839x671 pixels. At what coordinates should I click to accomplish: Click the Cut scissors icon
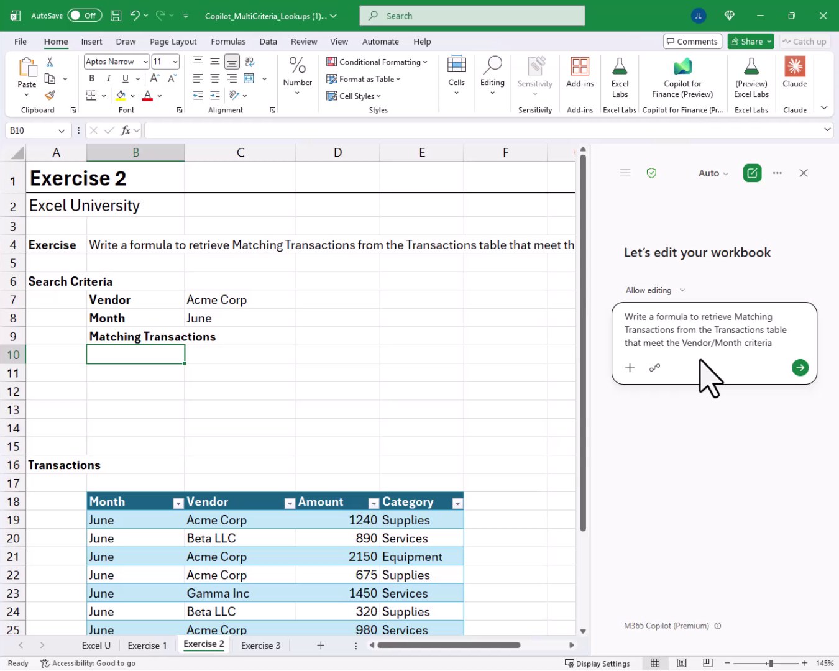point(50,62)
